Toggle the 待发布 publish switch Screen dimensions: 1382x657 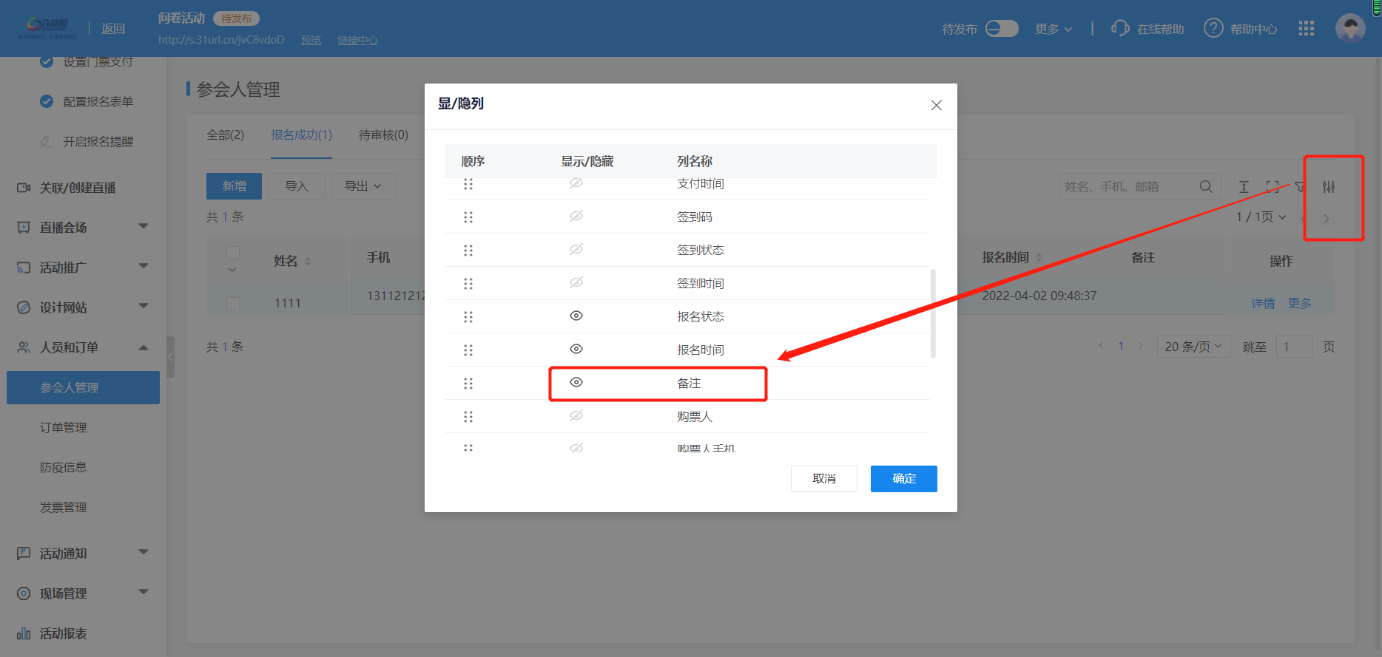[x=1002, y=28]
